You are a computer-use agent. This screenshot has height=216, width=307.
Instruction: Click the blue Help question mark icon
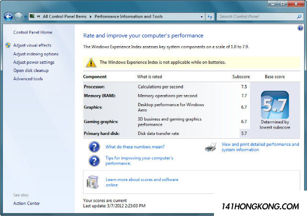(300, 28)
